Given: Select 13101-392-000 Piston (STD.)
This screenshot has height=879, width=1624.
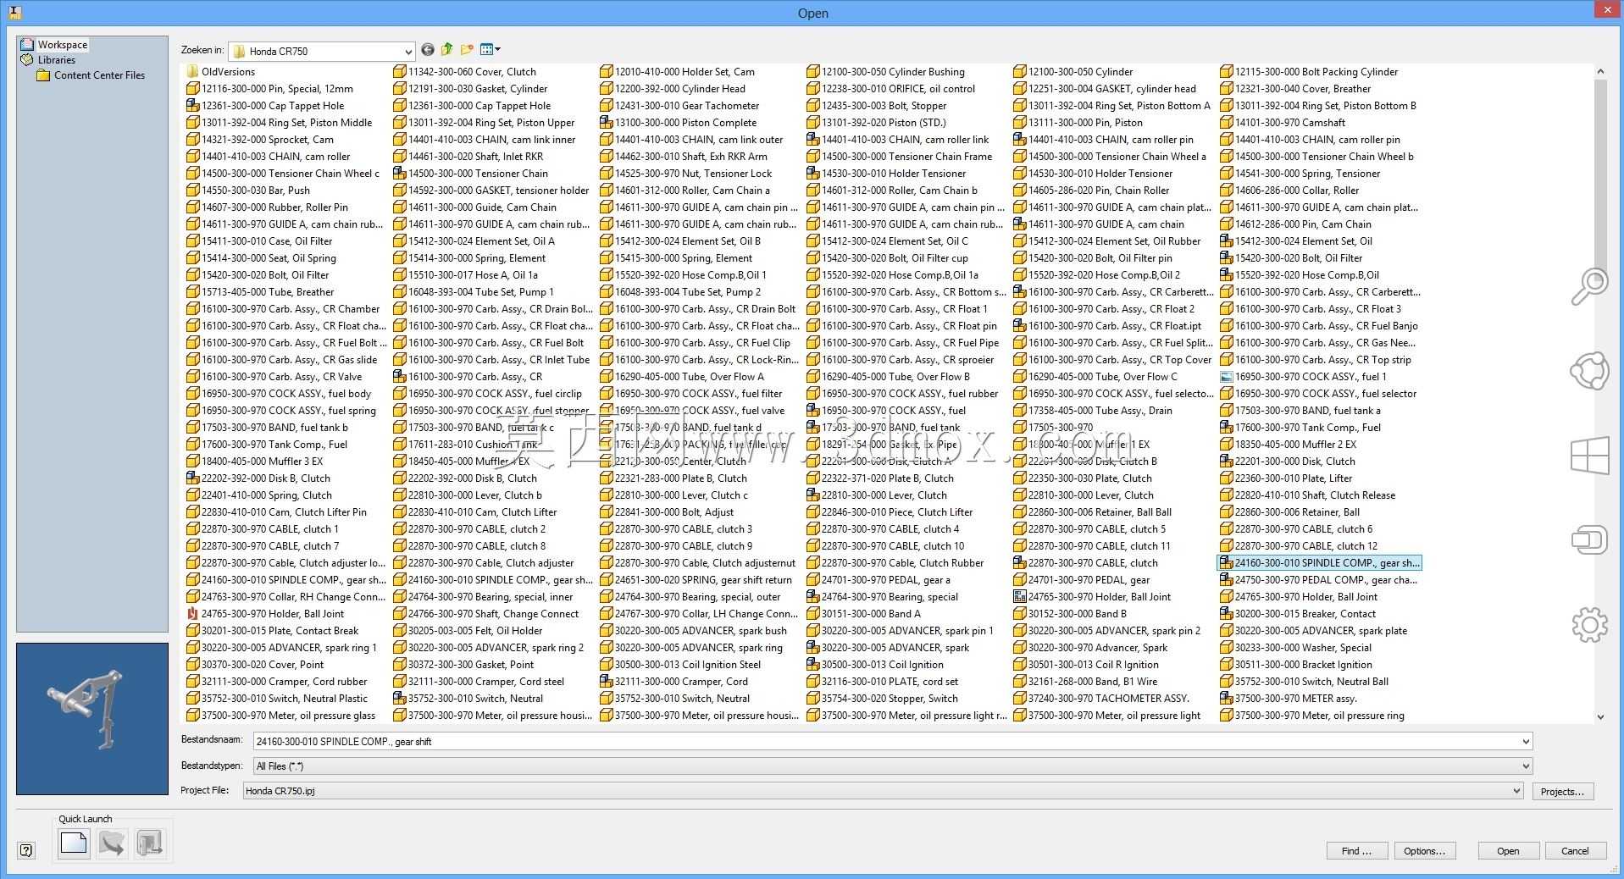Looking at the screenshot, I should pos(884,123).
